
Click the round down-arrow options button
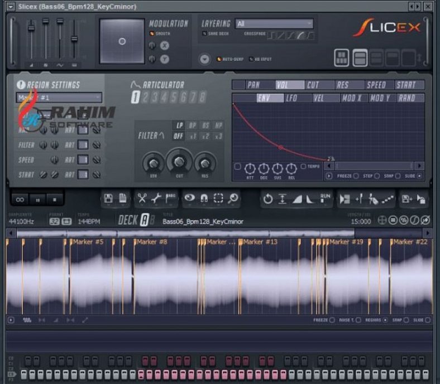[204, 59]
